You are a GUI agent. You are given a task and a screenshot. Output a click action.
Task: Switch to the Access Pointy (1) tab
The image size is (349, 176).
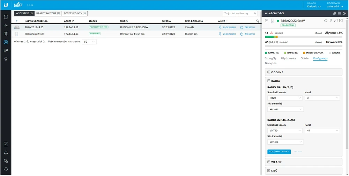point(75,13)
